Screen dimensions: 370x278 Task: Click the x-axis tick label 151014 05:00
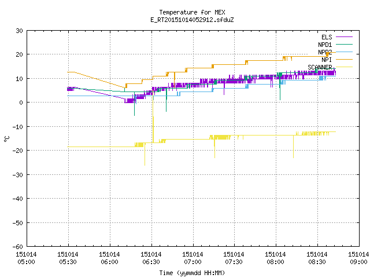26,258
